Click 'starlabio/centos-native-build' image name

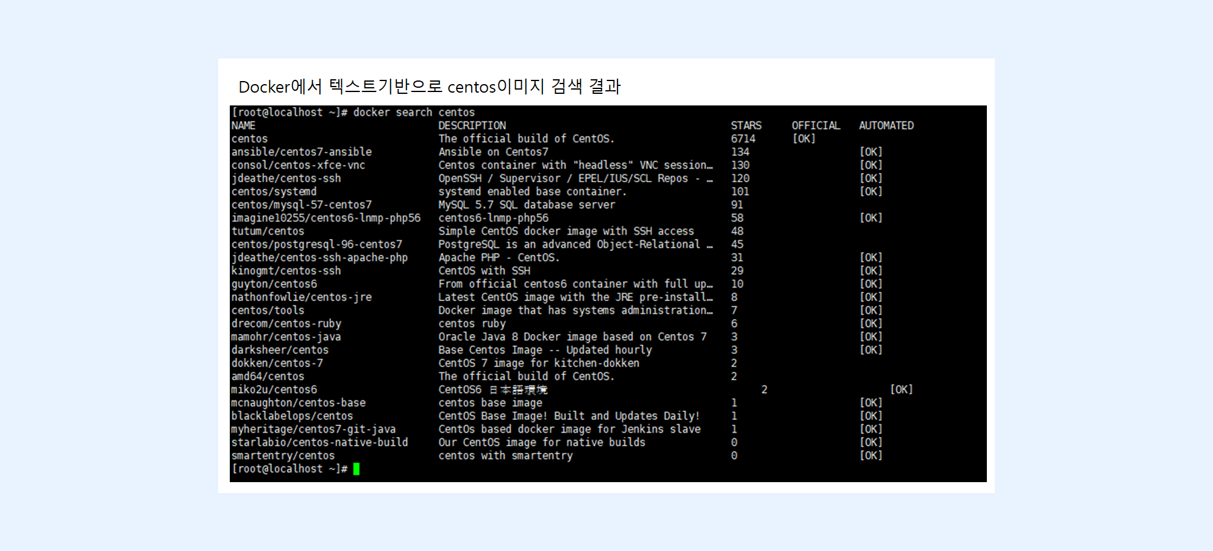319,443
